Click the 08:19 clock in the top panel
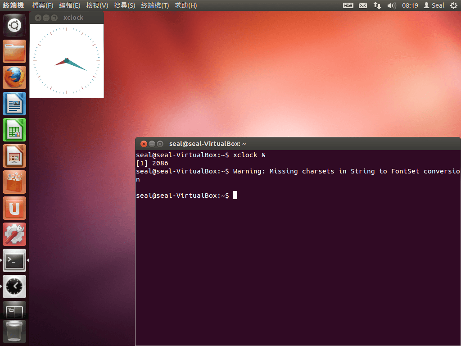The height and width of the screenshot is (346, 461). [410, 5]
